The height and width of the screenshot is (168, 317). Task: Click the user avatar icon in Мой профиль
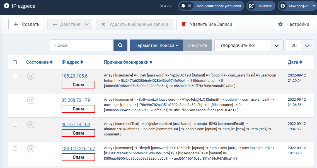pyautogui.click(x=283, y=6)
